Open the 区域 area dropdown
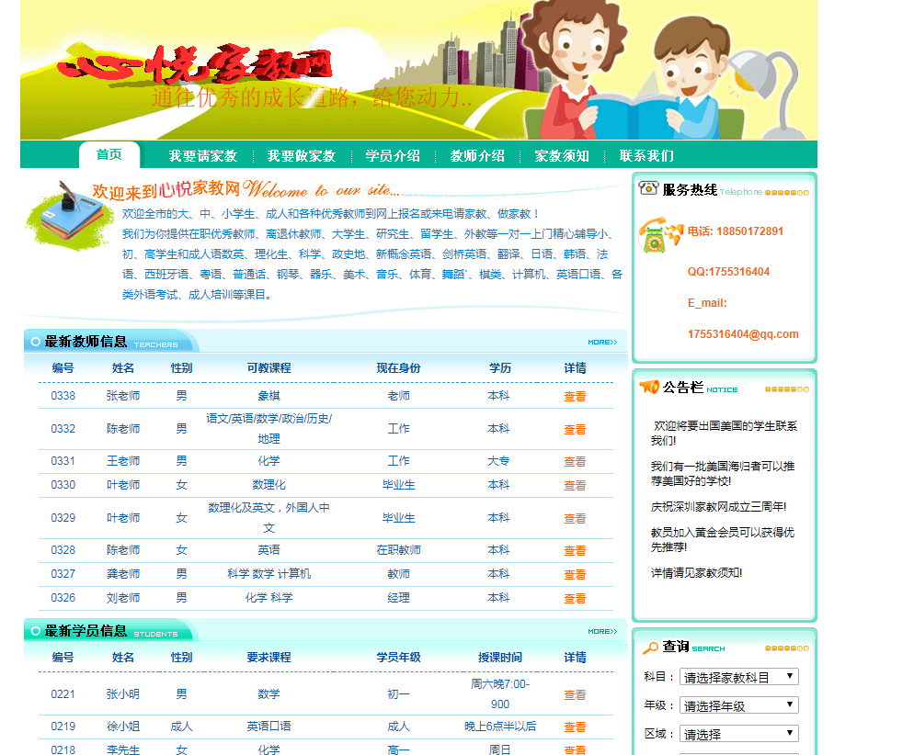The width and height of the screenshot is (914, 755). [x=738, y=734]
